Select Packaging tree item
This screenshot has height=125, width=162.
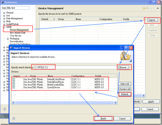(x=14, y=38)
